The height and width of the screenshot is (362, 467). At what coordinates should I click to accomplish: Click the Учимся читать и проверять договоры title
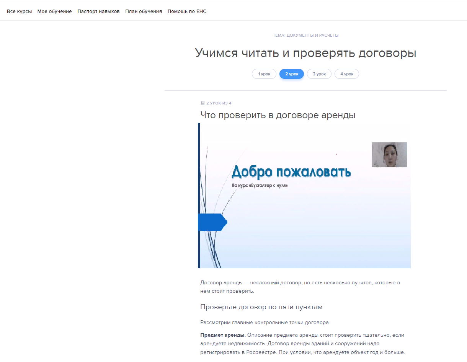tap(305, 53)
